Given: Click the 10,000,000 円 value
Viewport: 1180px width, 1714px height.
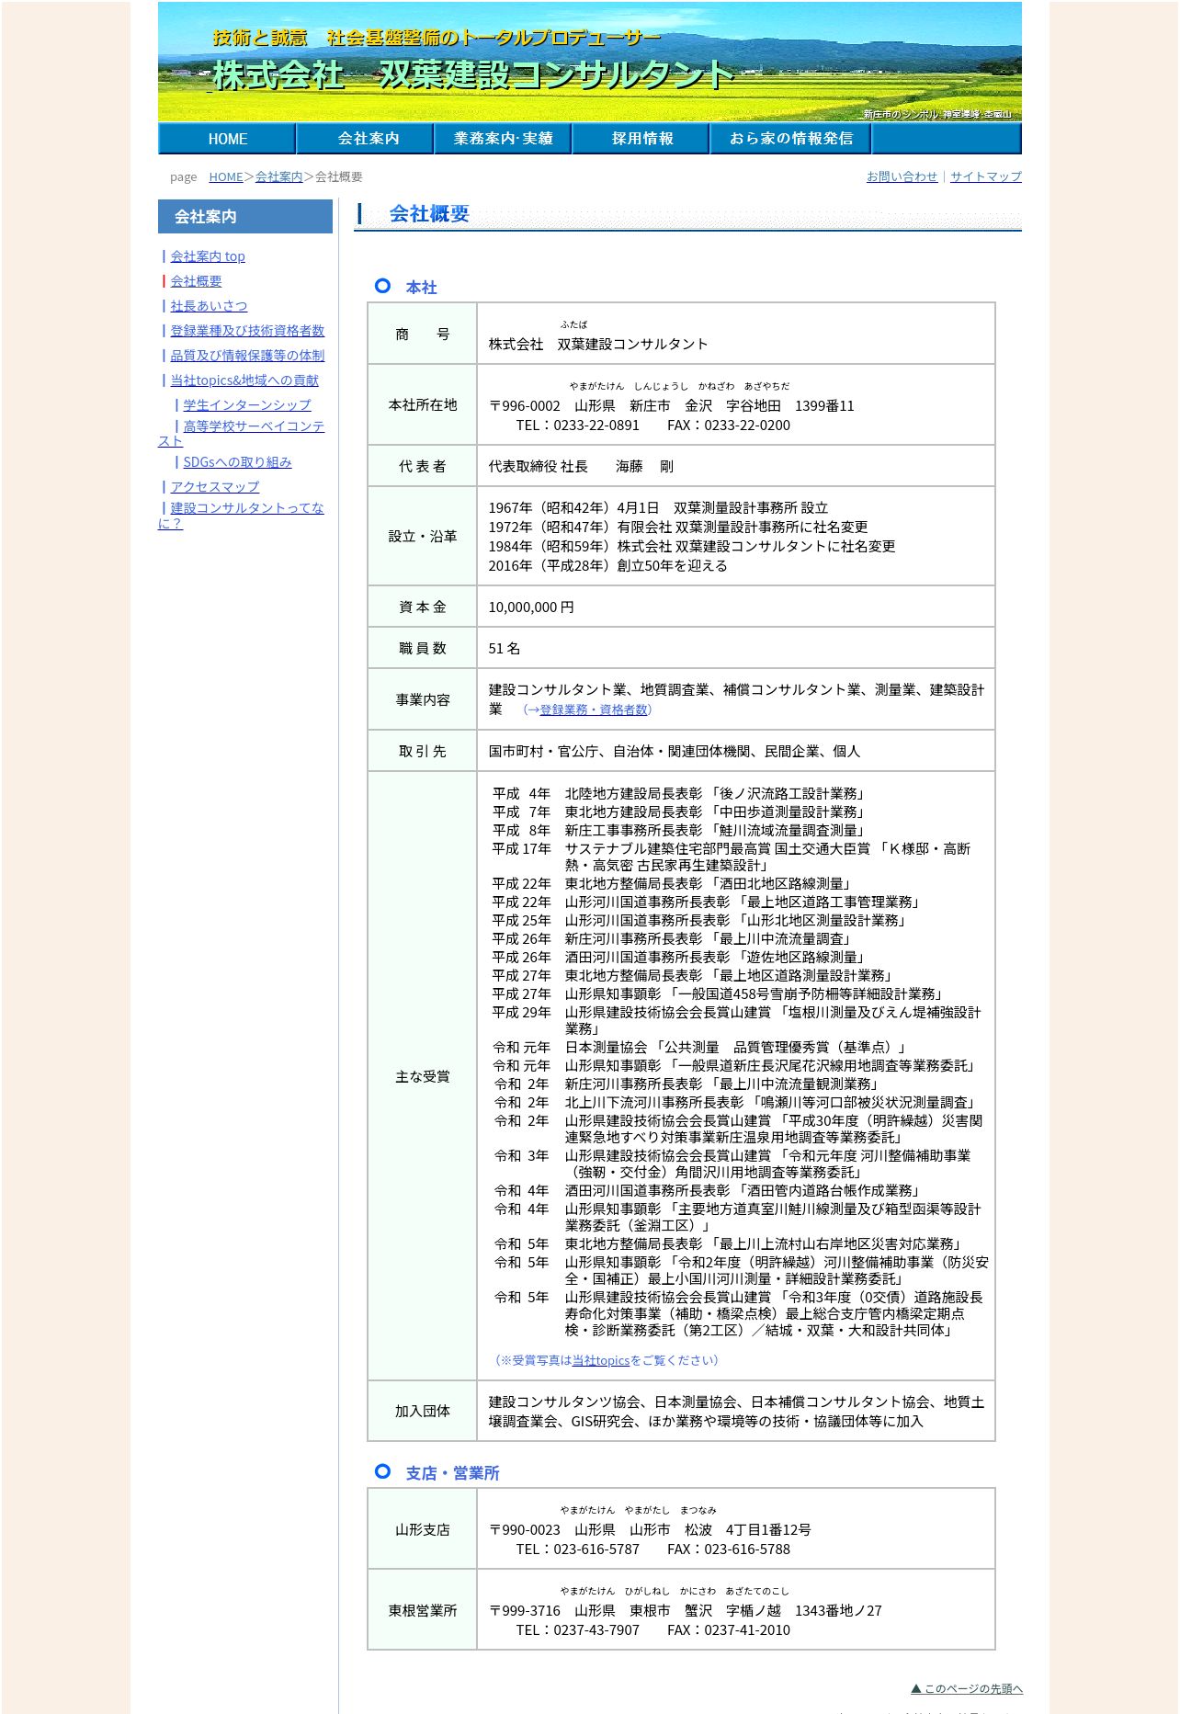Looking at the screenshot, I should pyautogui.click(x=531, y=607).
